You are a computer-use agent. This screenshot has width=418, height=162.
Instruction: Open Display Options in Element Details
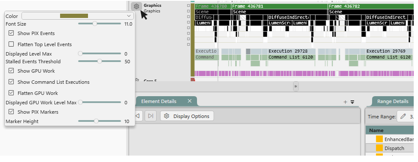187,116
